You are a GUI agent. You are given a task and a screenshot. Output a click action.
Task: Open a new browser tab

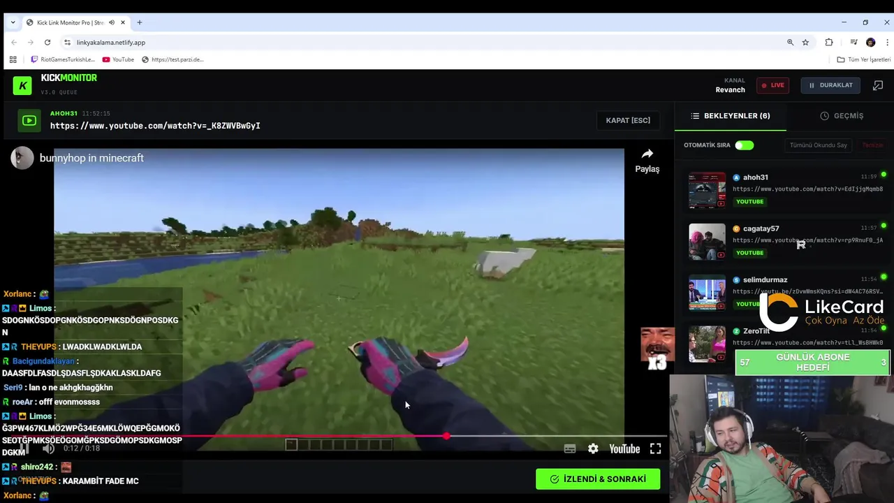140,22
